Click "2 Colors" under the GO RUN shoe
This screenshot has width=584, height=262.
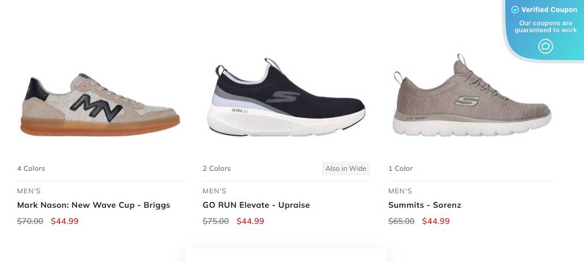click(216, 169)
